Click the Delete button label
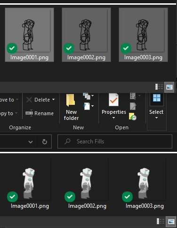177x228 pixels. 42,100
